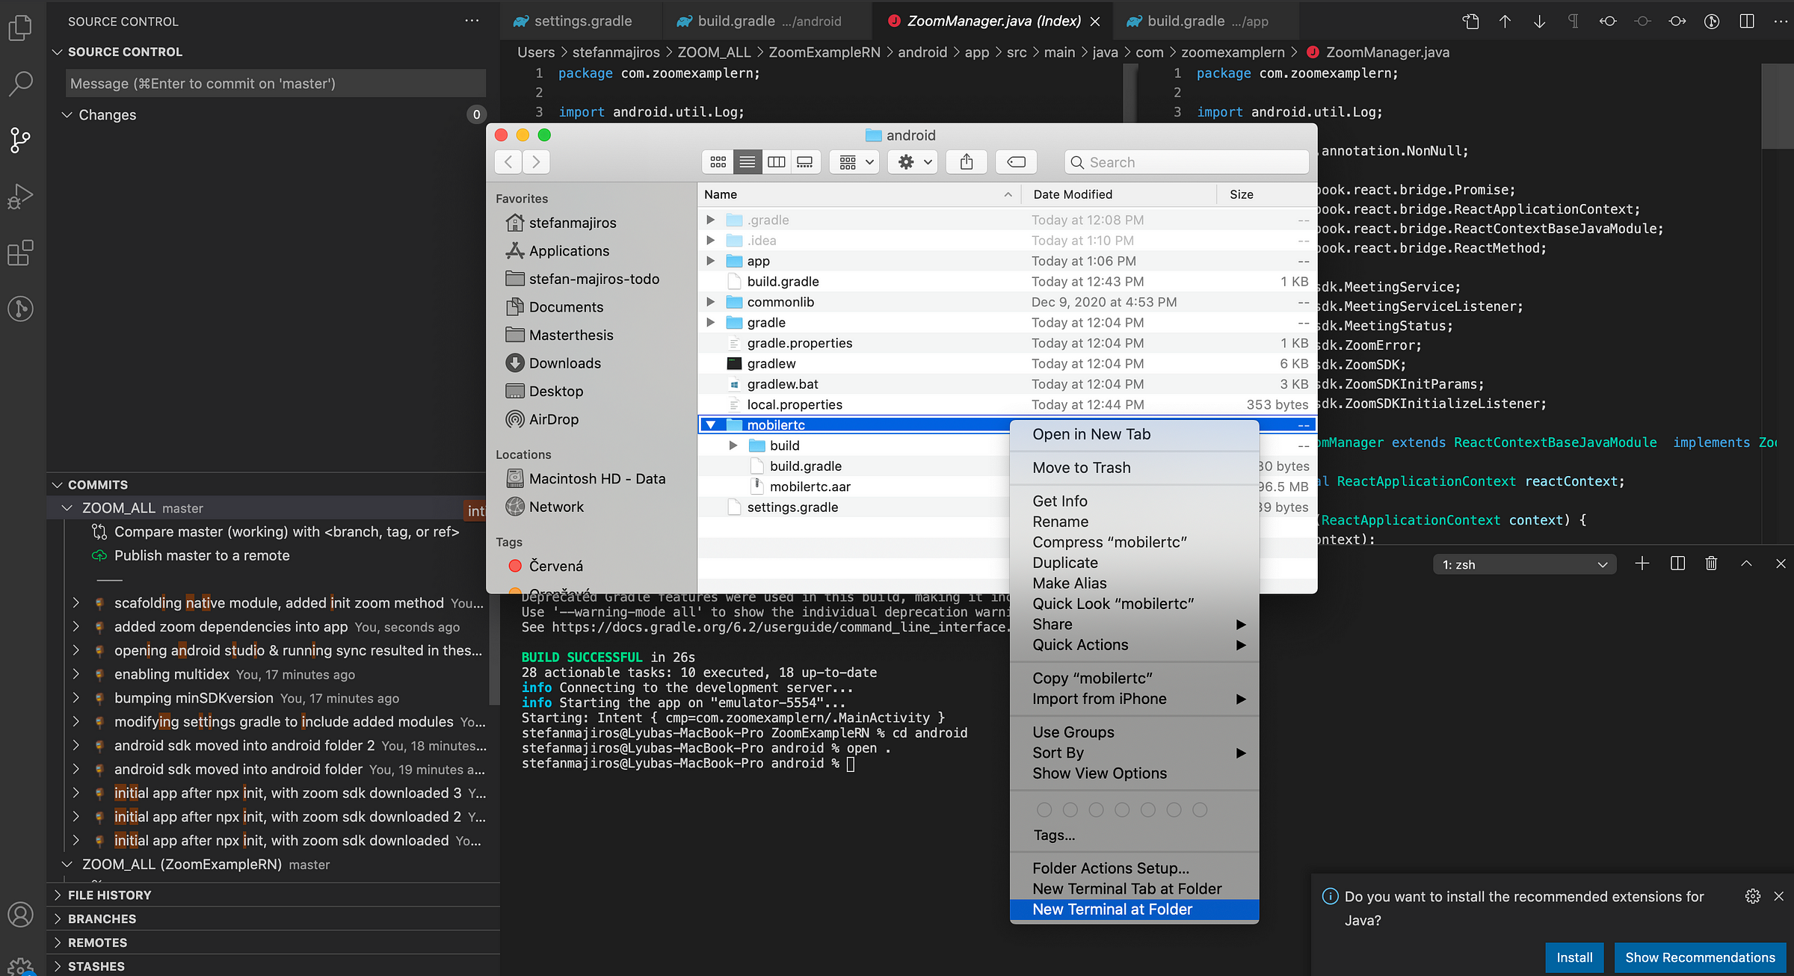Switch Finder to icon view

(718, 161)
